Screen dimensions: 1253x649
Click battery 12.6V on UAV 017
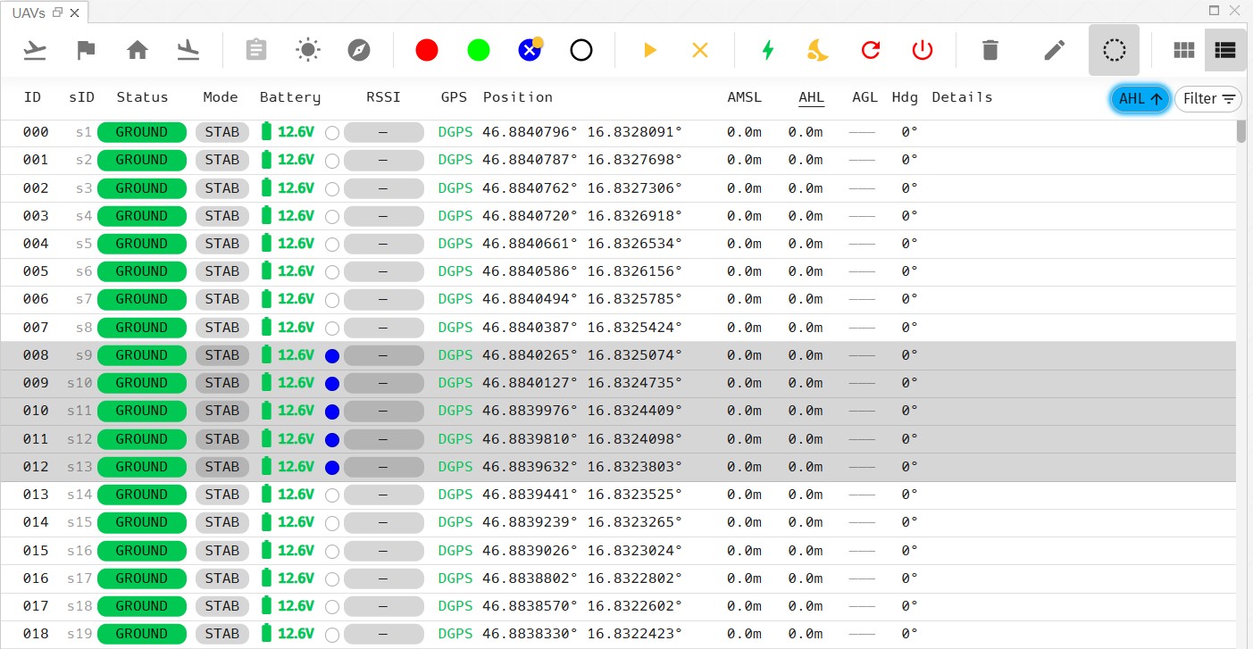coord(296,606)
